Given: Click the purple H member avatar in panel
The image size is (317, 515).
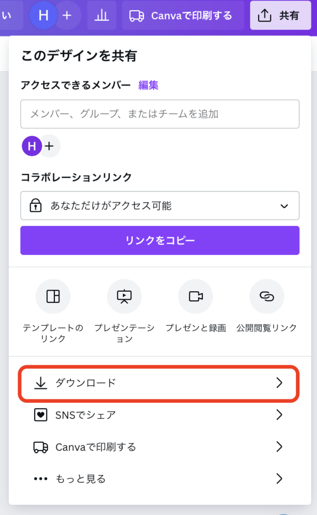Looking at the screenshot, I should click(x=32, y=146).
